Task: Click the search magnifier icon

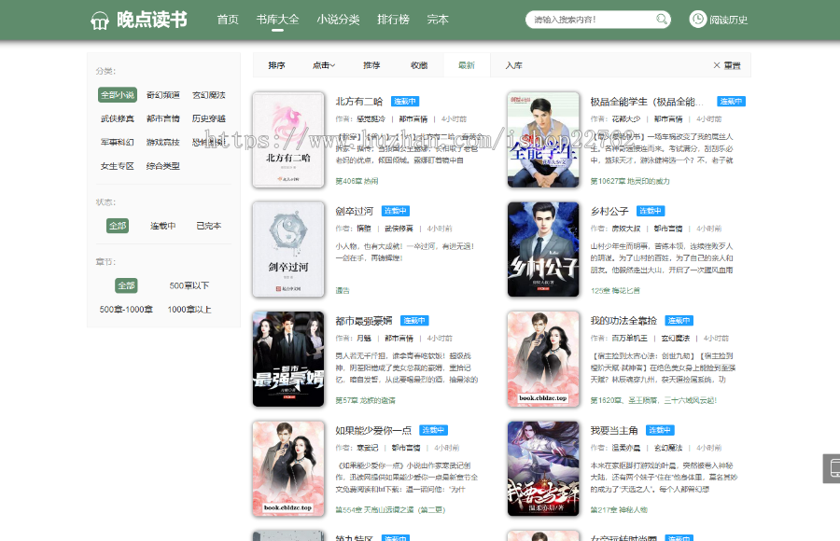Action: (x=662, y=20)
